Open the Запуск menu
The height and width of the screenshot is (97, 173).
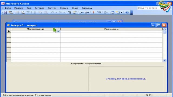(x=52, y=8)
